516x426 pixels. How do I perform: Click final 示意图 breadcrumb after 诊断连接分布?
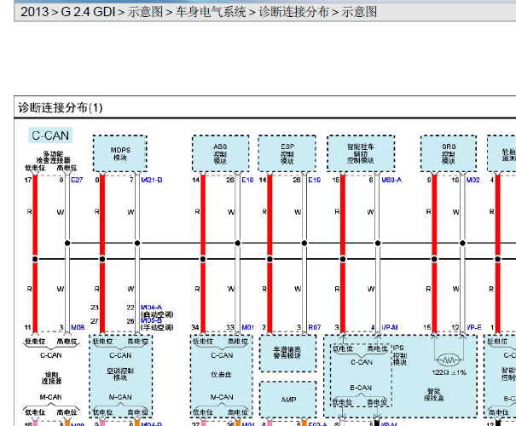359,12
